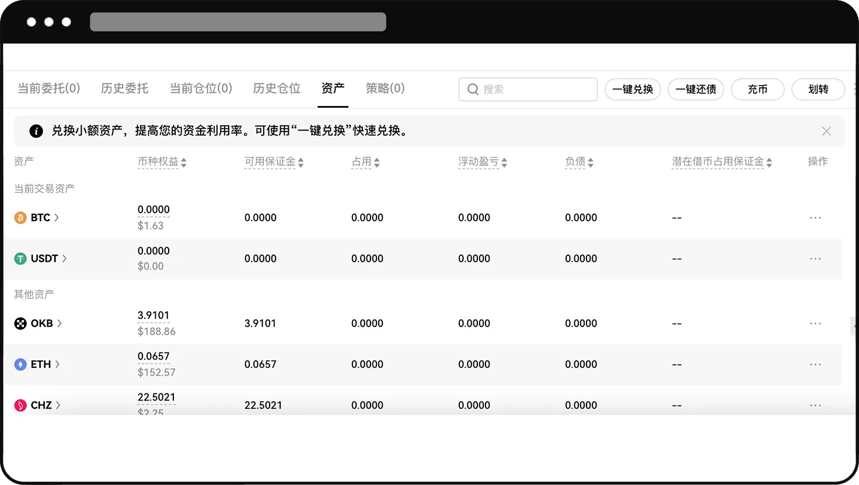The height and width of the screenshot is (485, 859).
Task: Expand CHZ asset details chevron
Action: (58, 405)
